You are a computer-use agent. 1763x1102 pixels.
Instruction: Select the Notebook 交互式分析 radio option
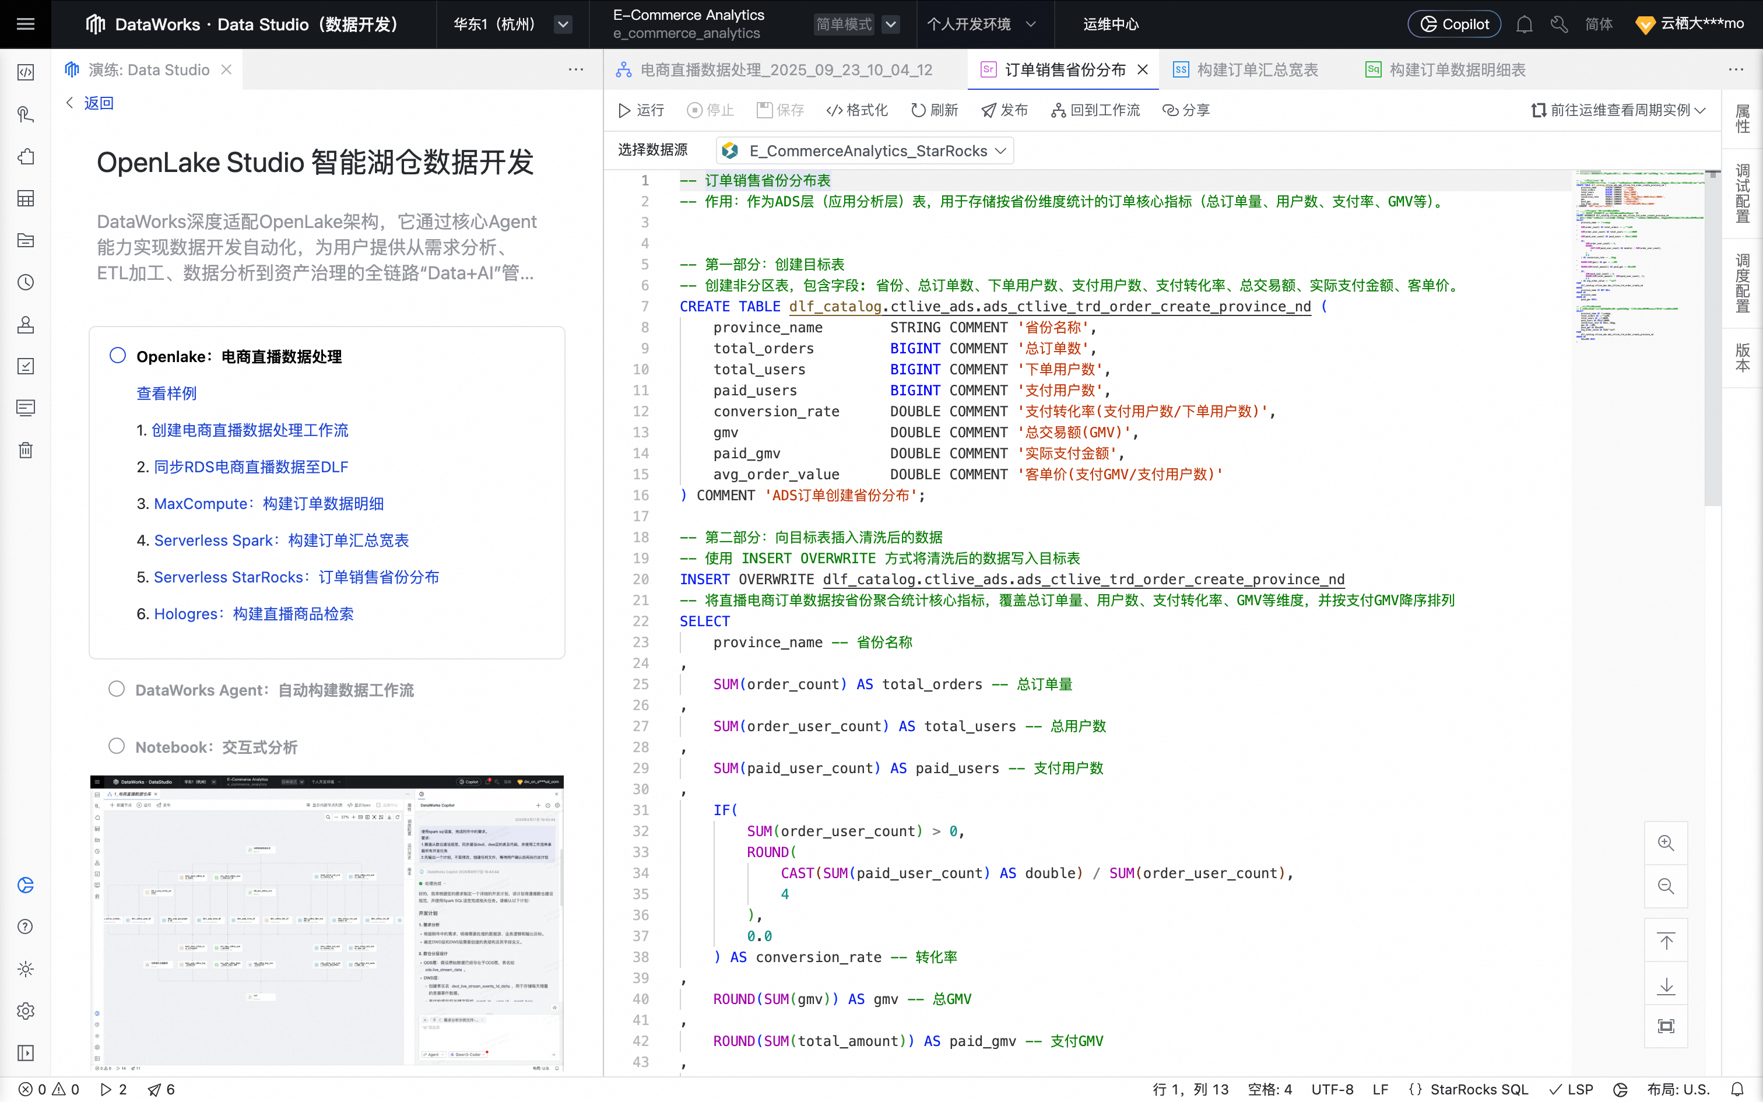(117, 746)
